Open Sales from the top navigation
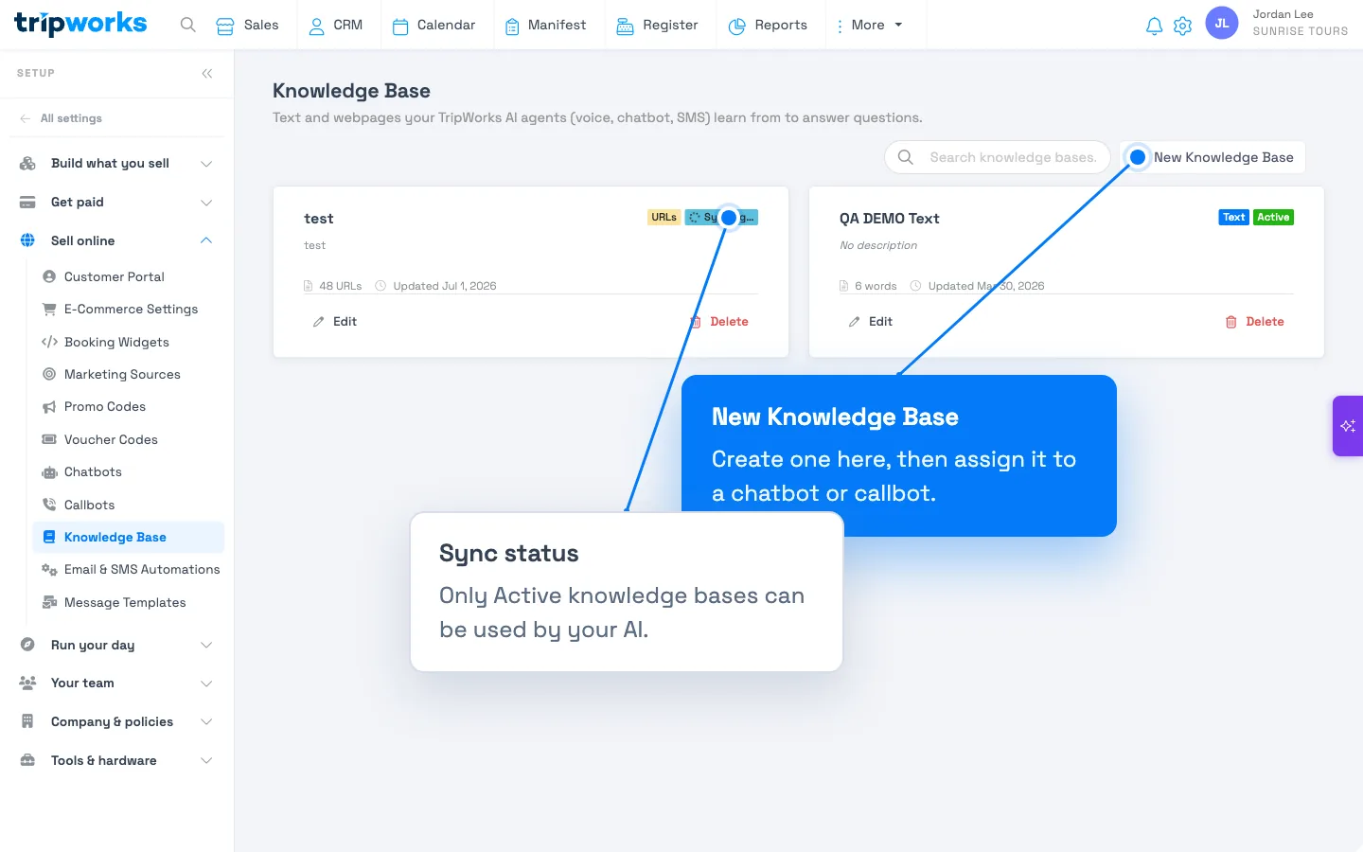 248,26
